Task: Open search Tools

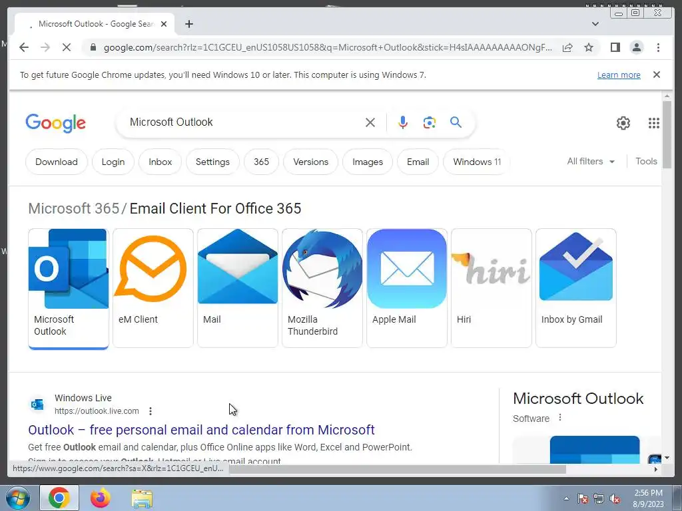Action: [646, 161]
